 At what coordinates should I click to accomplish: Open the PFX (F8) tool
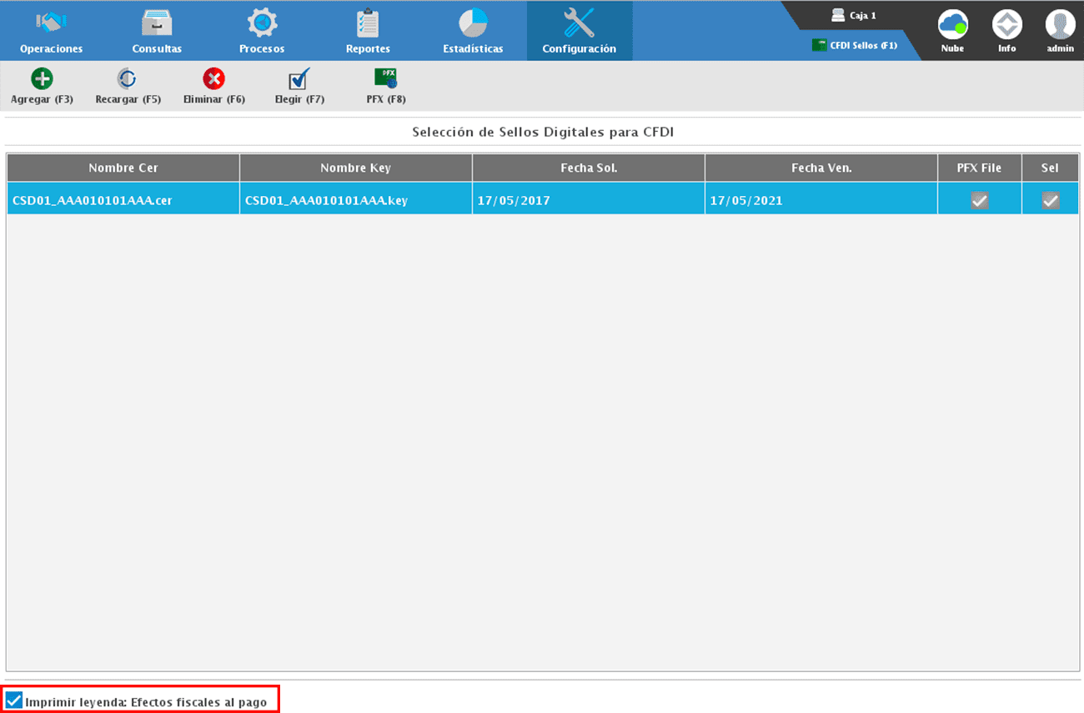click(385, 79)
